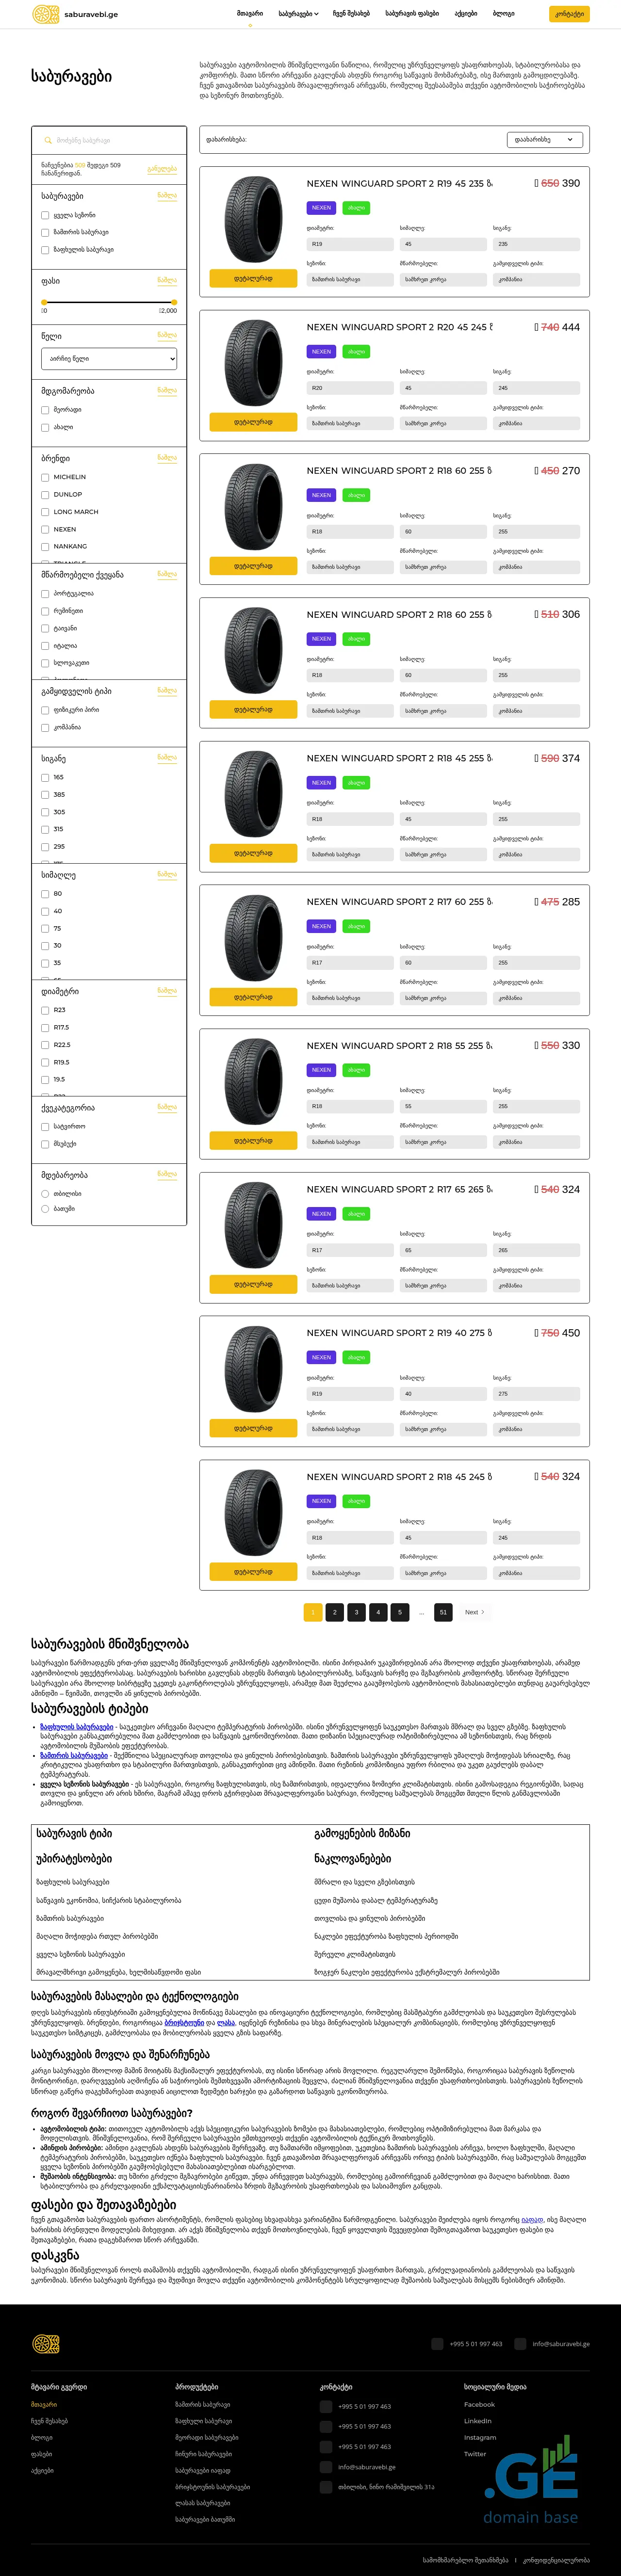621x2576 pixels.
Task: Click the yellow კონტაქტი button in the header
Action: pyautogui.click(x=569, y=14)
